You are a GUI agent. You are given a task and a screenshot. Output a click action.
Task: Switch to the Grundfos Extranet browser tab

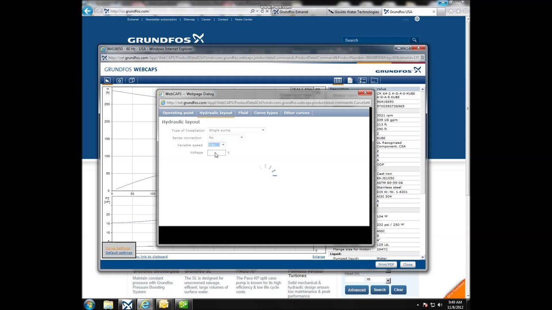(298, 12)
